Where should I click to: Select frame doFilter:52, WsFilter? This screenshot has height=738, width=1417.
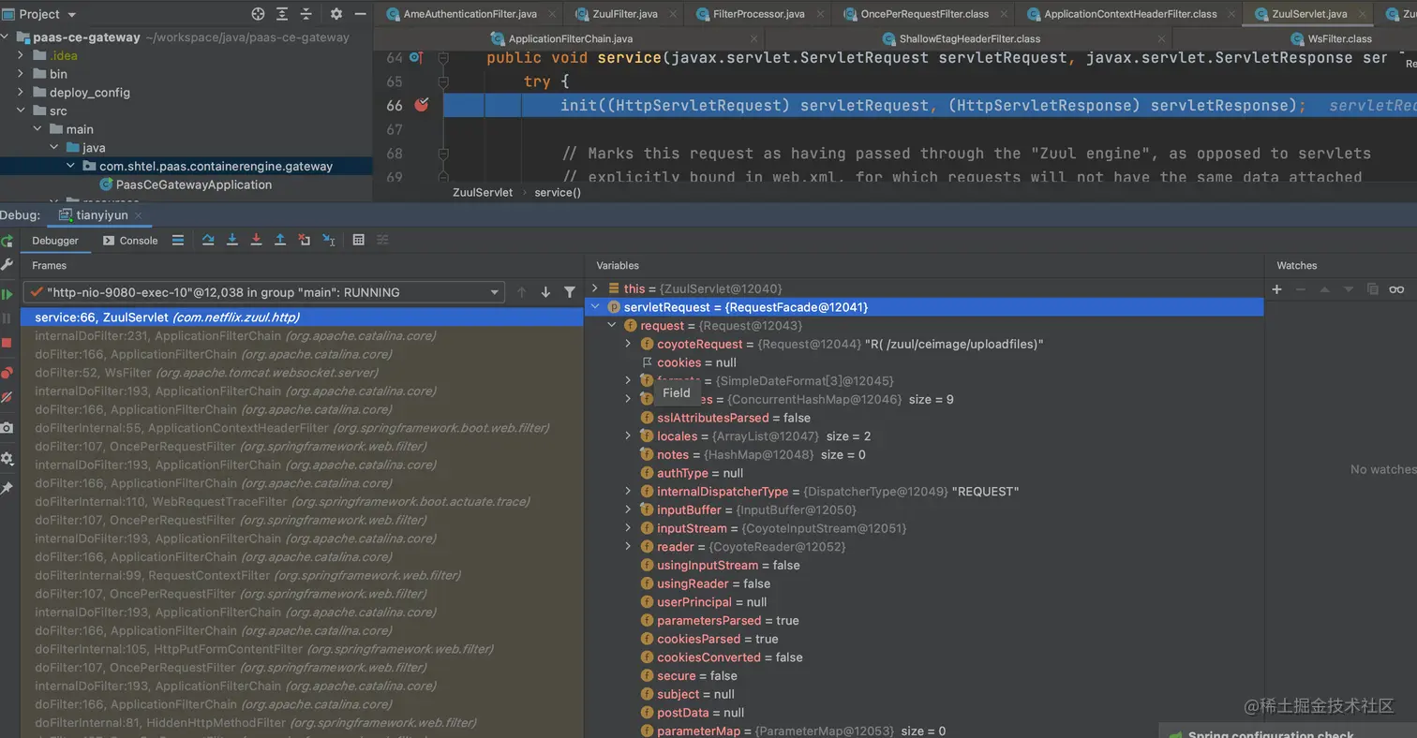pos(302,373)
